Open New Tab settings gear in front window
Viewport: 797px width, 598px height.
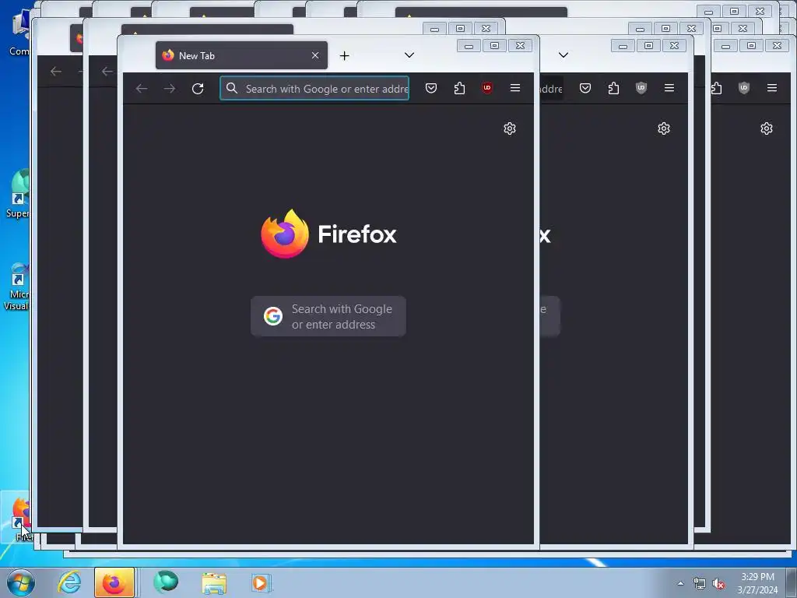point(509,128)
